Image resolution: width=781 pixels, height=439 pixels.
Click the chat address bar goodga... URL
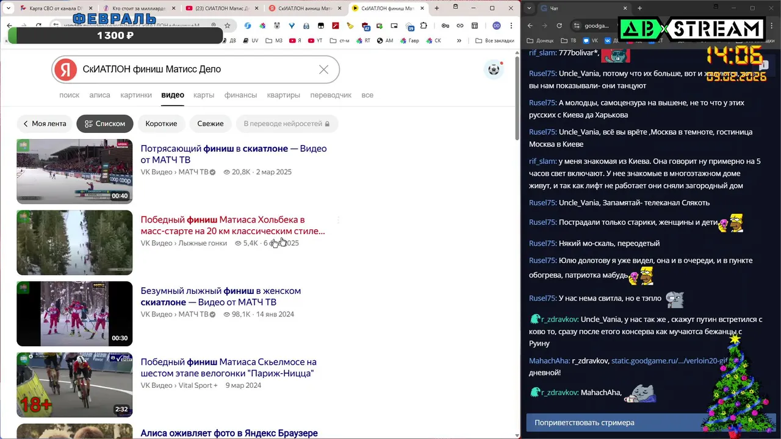click(597, 26)
